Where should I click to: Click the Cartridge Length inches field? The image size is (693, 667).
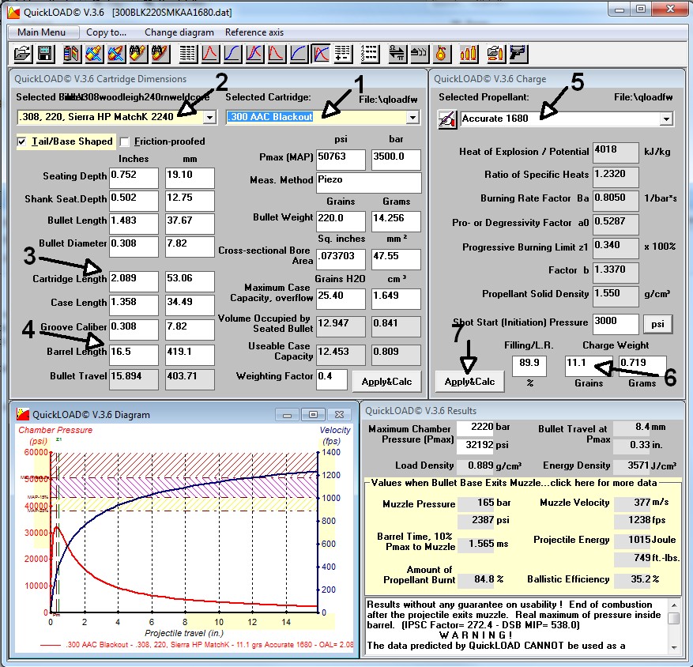tap(134, 281)
